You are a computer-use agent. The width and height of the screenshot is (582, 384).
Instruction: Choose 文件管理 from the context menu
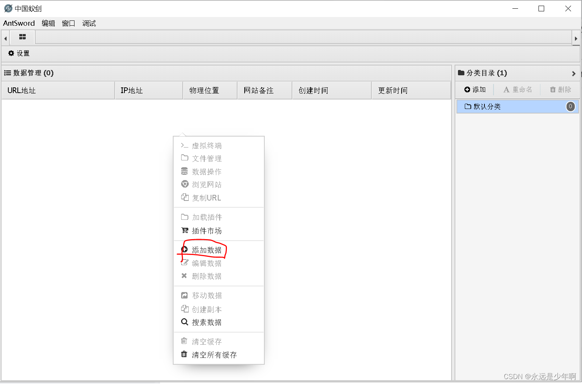point(219,158)
